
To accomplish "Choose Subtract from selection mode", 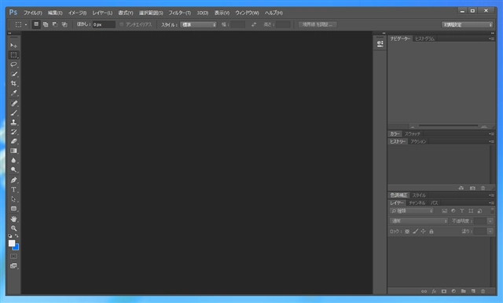I will pyautogui.click(x=55, y=24).
